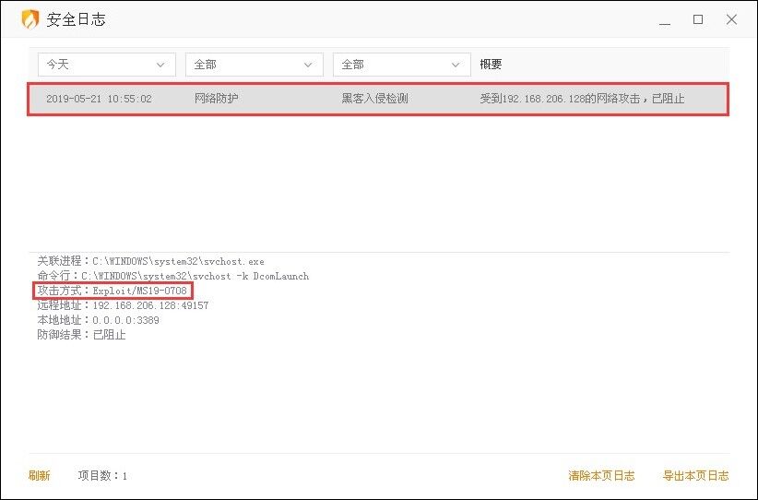Click 清除本页日志 to clear logs
Image resolution: width=758 pixels, height=500 pixels.
(x=601, y=475)
